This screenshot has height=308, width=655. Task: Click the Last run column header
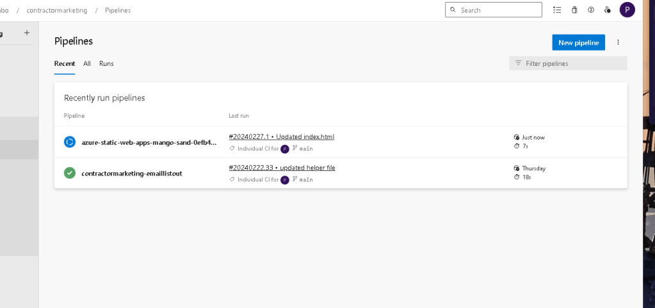(239, 116)
